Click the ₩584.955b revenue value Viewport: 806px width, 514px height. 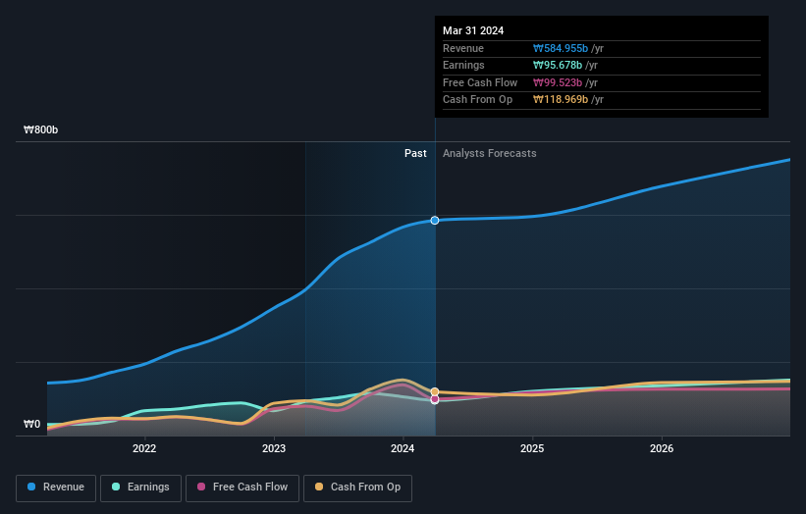561,48
